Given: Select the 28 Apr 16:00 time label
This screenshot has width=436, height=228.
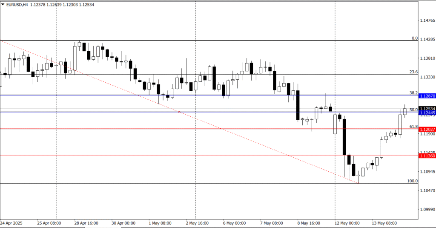Looking at the screenshot, I should (x=86, y=223).
